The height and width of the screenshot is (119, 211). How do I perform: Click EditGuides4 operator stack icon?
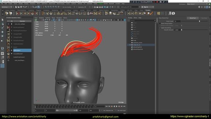9,50
